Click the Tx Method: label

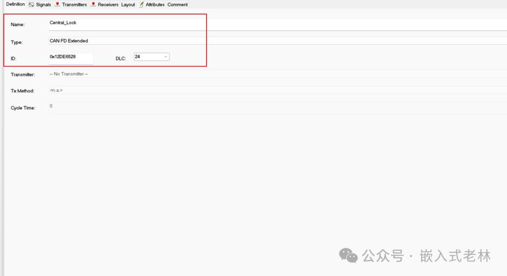[23, 91]
